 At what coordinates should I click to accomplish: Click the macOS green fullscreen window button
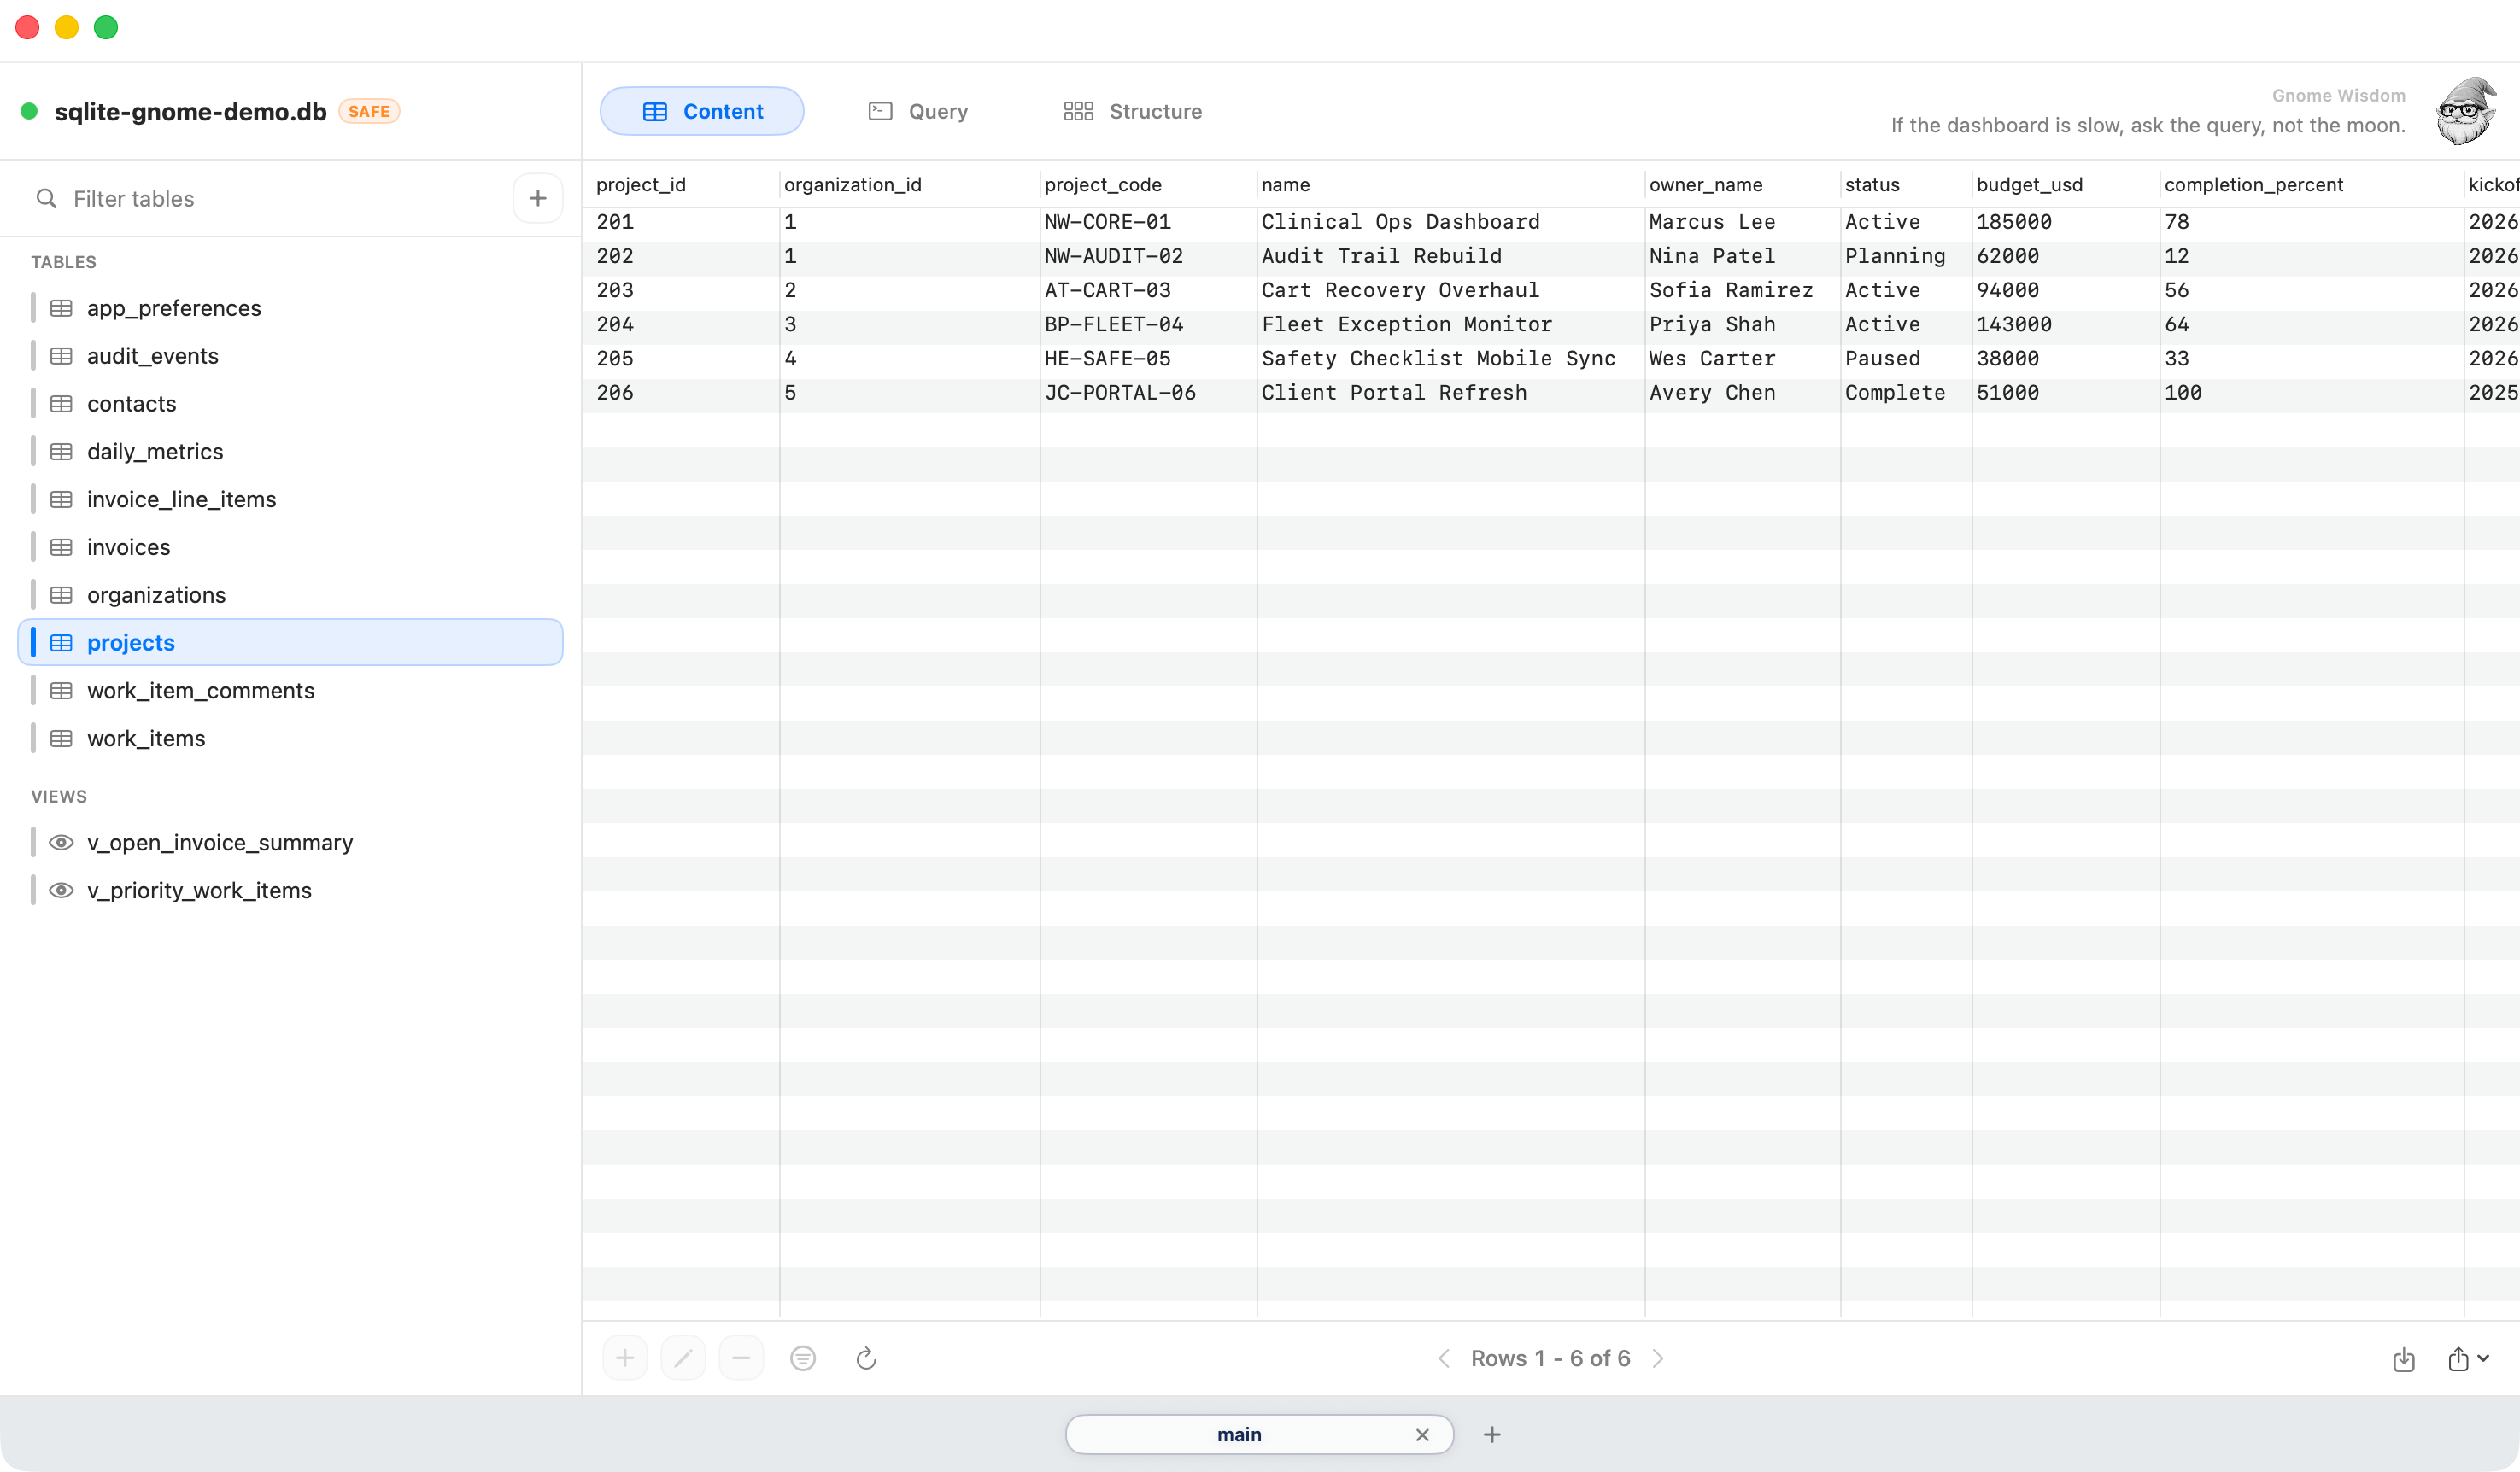[x=106, y=27]
